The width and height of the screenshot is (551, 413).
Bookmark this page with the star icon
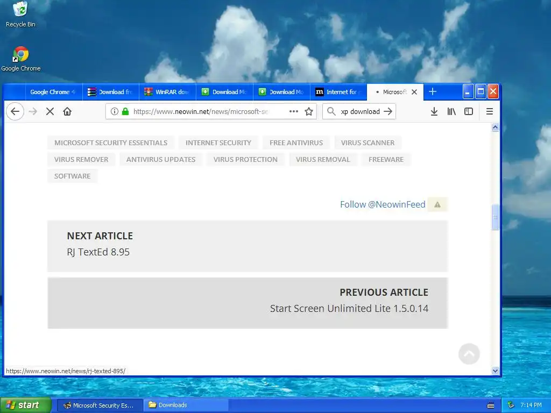309,111
